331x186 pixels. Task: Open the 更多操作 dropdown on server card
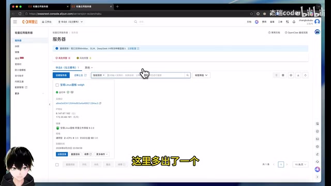point(102,154)
